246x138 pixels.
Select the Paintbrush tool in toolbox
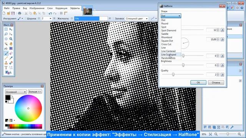[x=6, y=54]
